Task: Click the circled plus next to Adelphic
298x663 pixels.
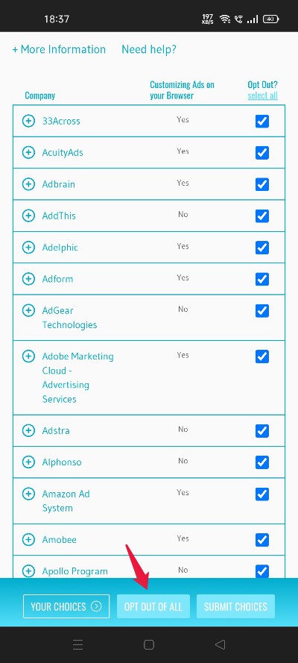Action: click(28, 247)
